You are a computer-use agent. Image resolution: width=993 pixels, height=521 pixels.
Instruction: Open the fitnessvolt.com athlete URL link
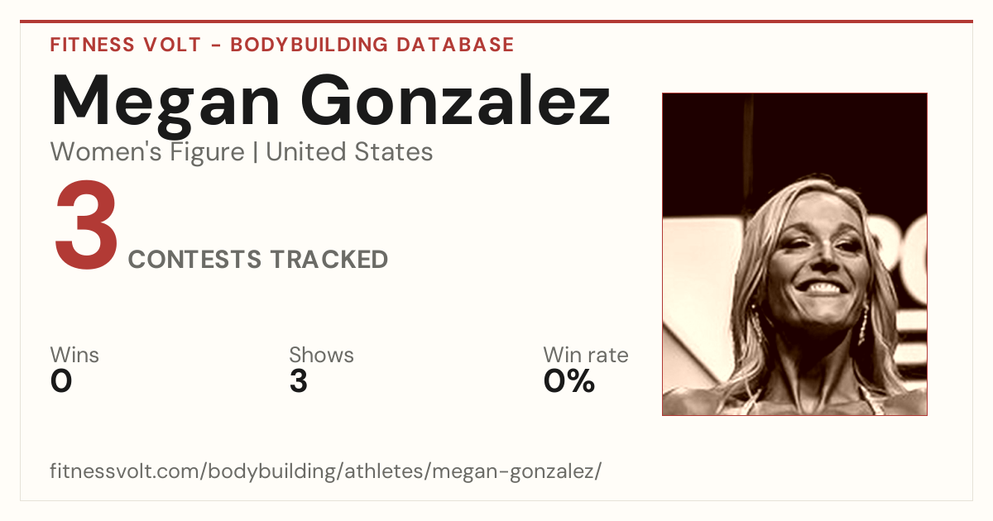pyautogui.click(x=325, y=472)
